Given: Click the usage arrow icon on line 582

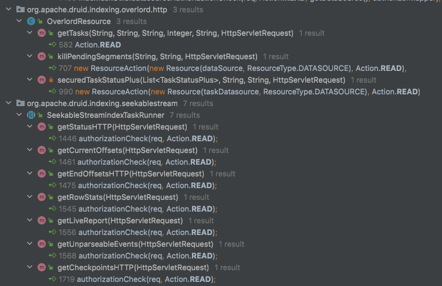Looking at the screenshot, I should pyautogui.click(x=52, y=45).
